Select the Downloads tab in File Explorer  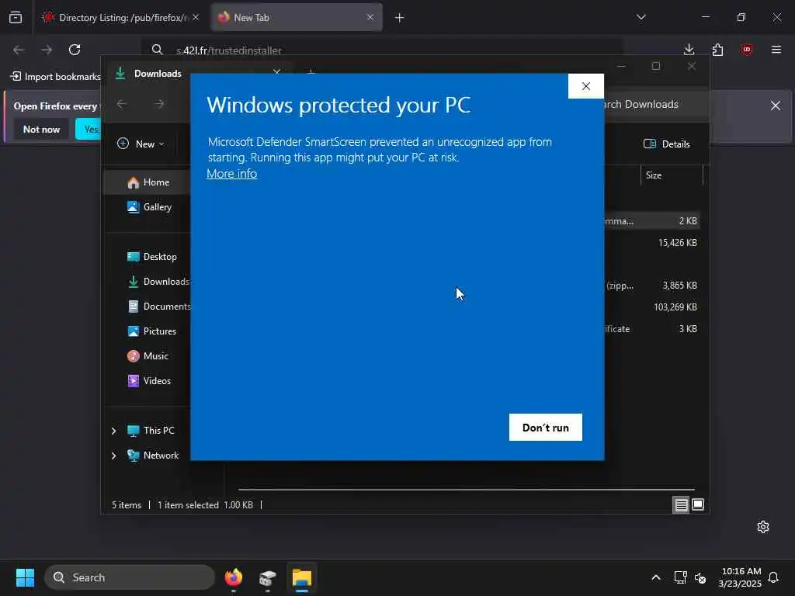click(157, 74)
